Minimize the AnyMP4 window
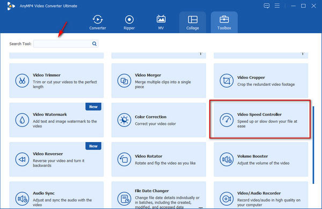The image size is (322, 209). tap(293, 6)
